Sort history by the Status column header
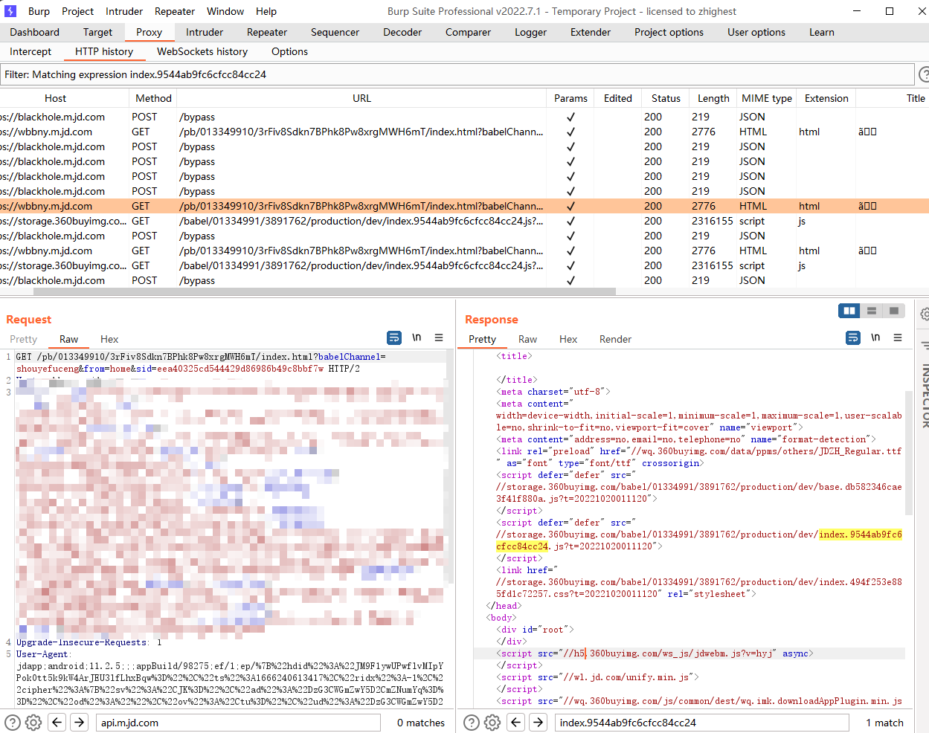This screenshot has height=733, width=929. point(666,98)
